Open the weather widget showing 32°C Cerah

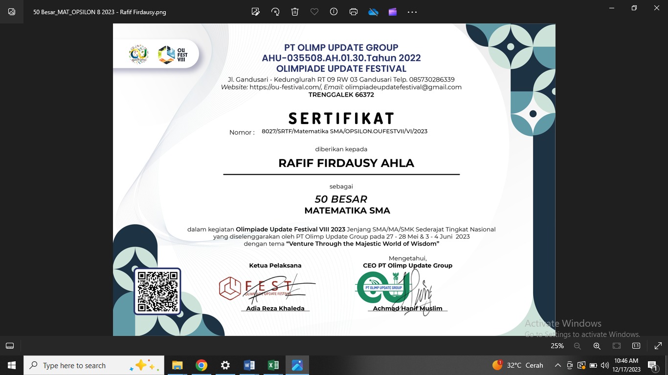(518, 365)
